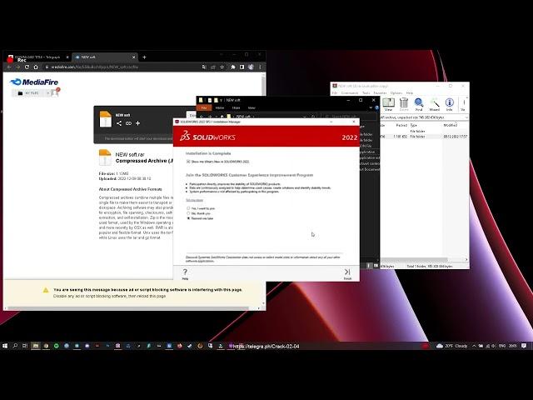533x400 pixels.
Task: Expand the File Explorer ribbon chevron
Action: click(x=371, y=107)
